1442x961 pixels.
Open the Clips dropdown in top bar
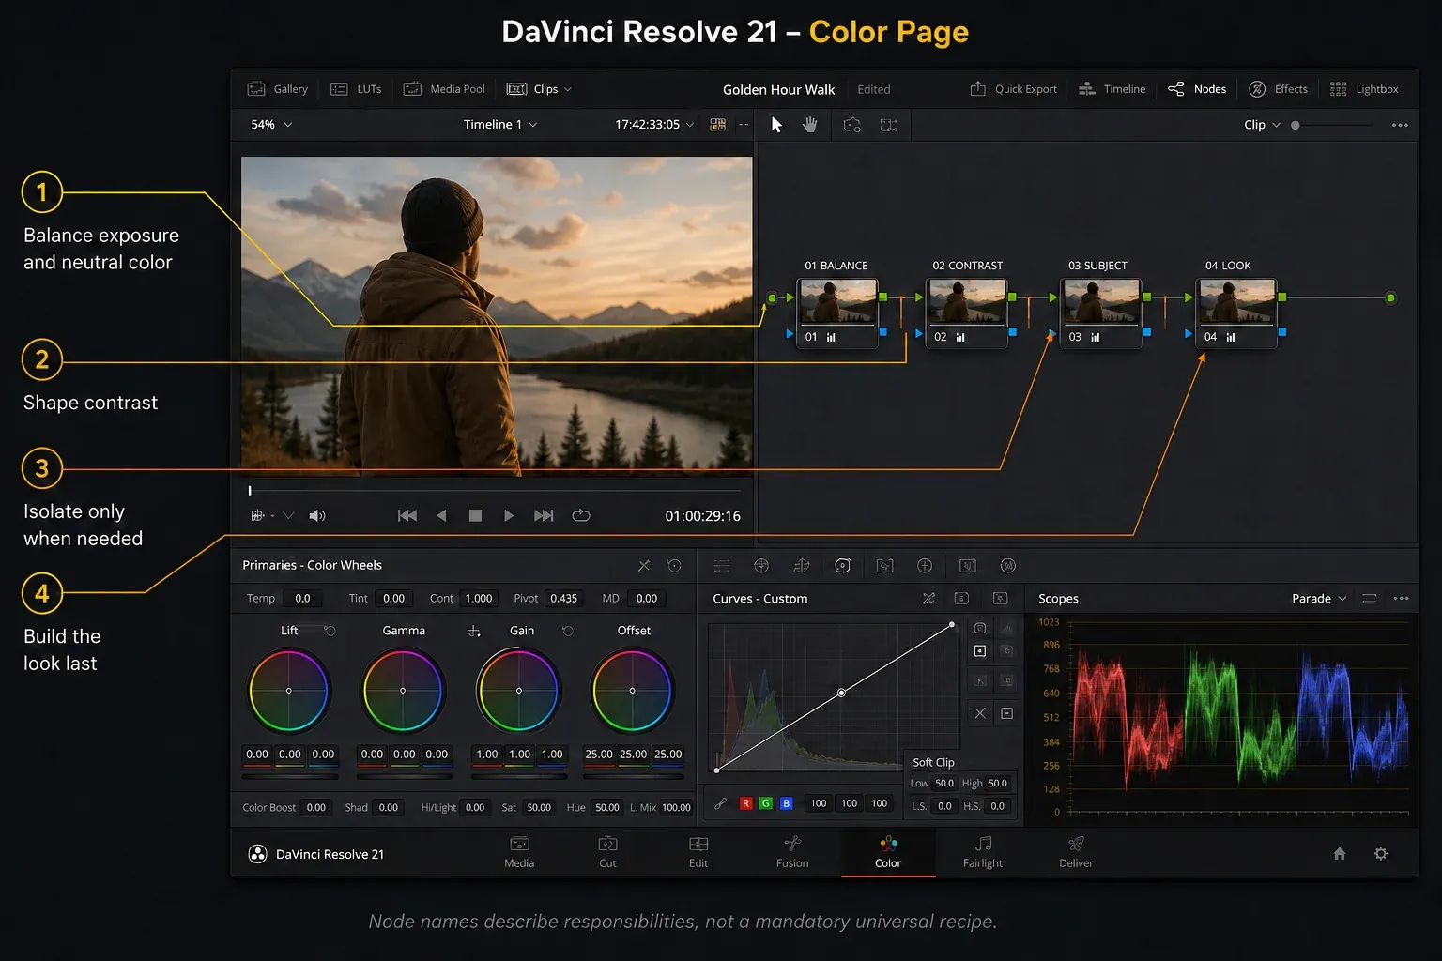(x=539, y=89)
